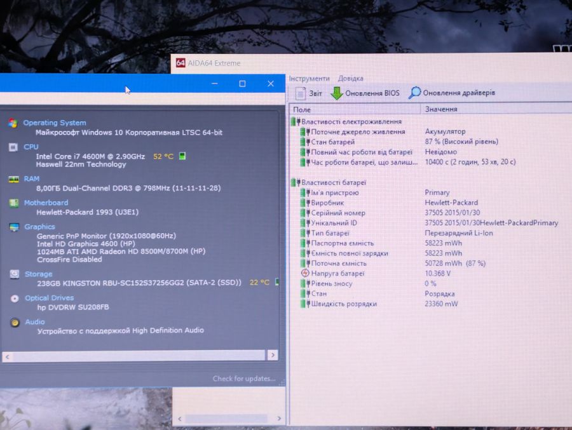
Task: Click the Motherboard board icon
Action: (14, 203)
